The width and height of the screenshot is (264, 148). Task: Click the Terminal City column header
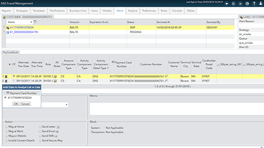tap(186, 64)
